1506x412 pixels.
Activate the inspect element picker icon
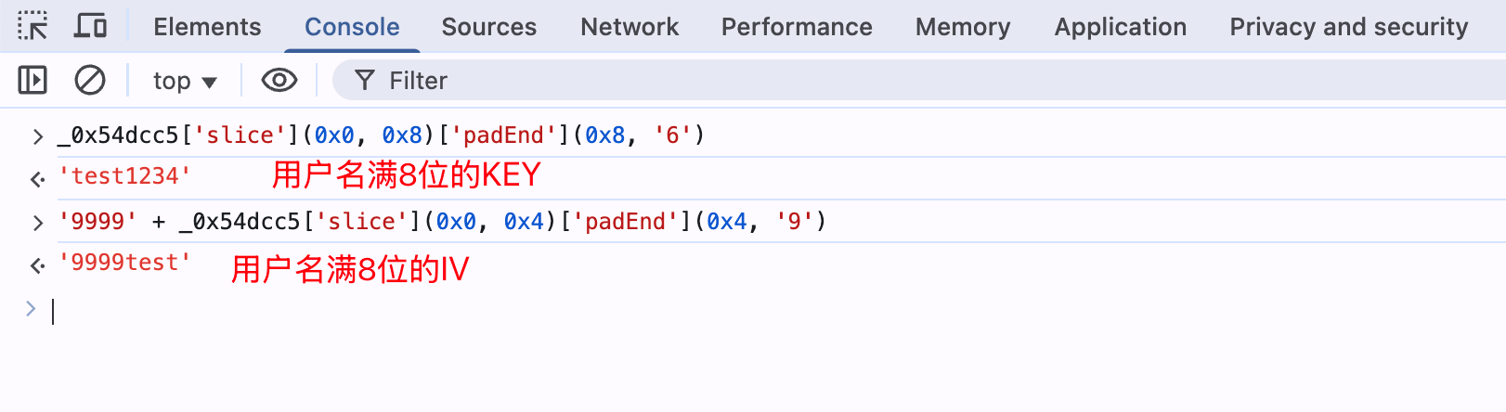click(32, 26)
